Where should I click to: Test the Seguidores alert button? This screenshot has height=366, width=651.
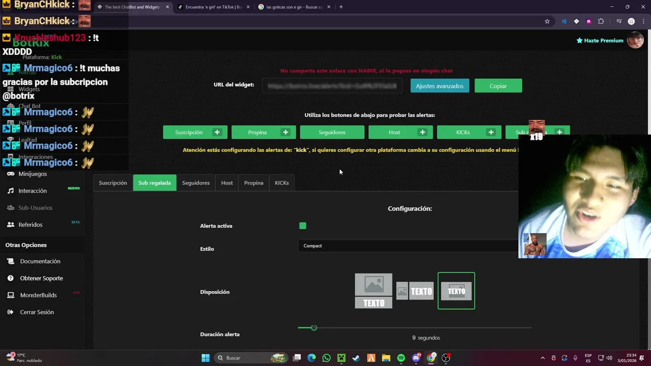(x=332, y=132)
